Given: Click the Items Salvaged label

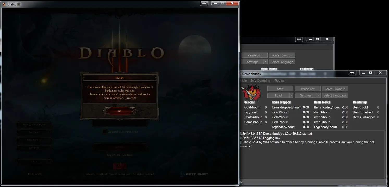Looking at the screenshot, I should (364, 117).
